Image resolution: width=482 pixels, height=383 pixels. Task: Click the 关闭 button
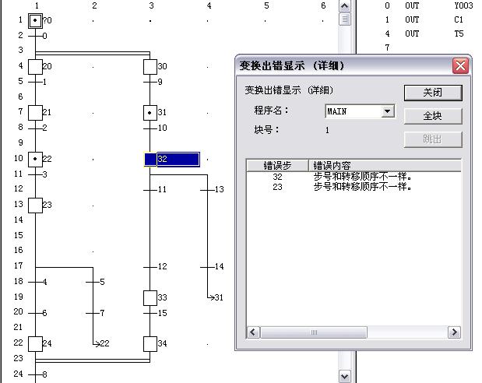pos(432,93)
